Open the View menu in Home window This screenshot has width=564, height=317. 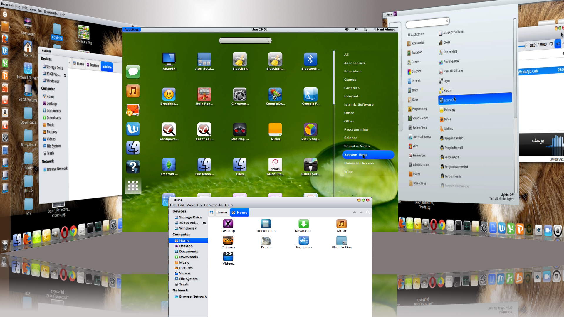(x=191, y=205)
